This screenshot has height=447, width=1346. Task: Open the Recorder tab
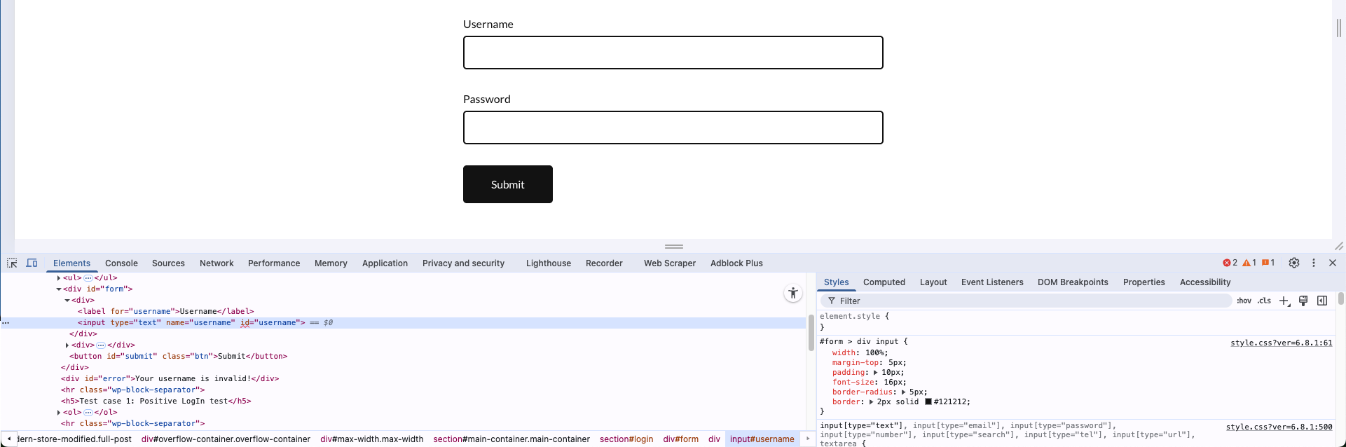(x=604, y=263)
